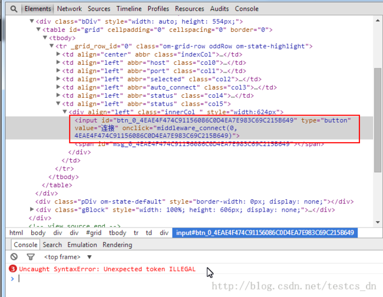Click the Elements panel scrollbar thumb
Viewport: 383px width, 297px height.
(x=378, y=120)
